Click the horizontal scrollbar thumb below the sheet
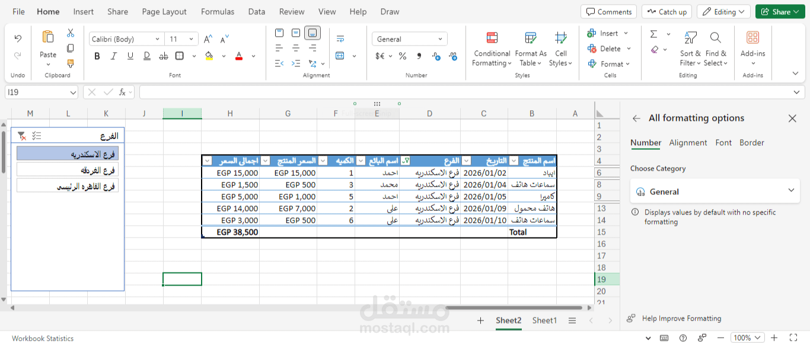 click(x=514, y=308)
